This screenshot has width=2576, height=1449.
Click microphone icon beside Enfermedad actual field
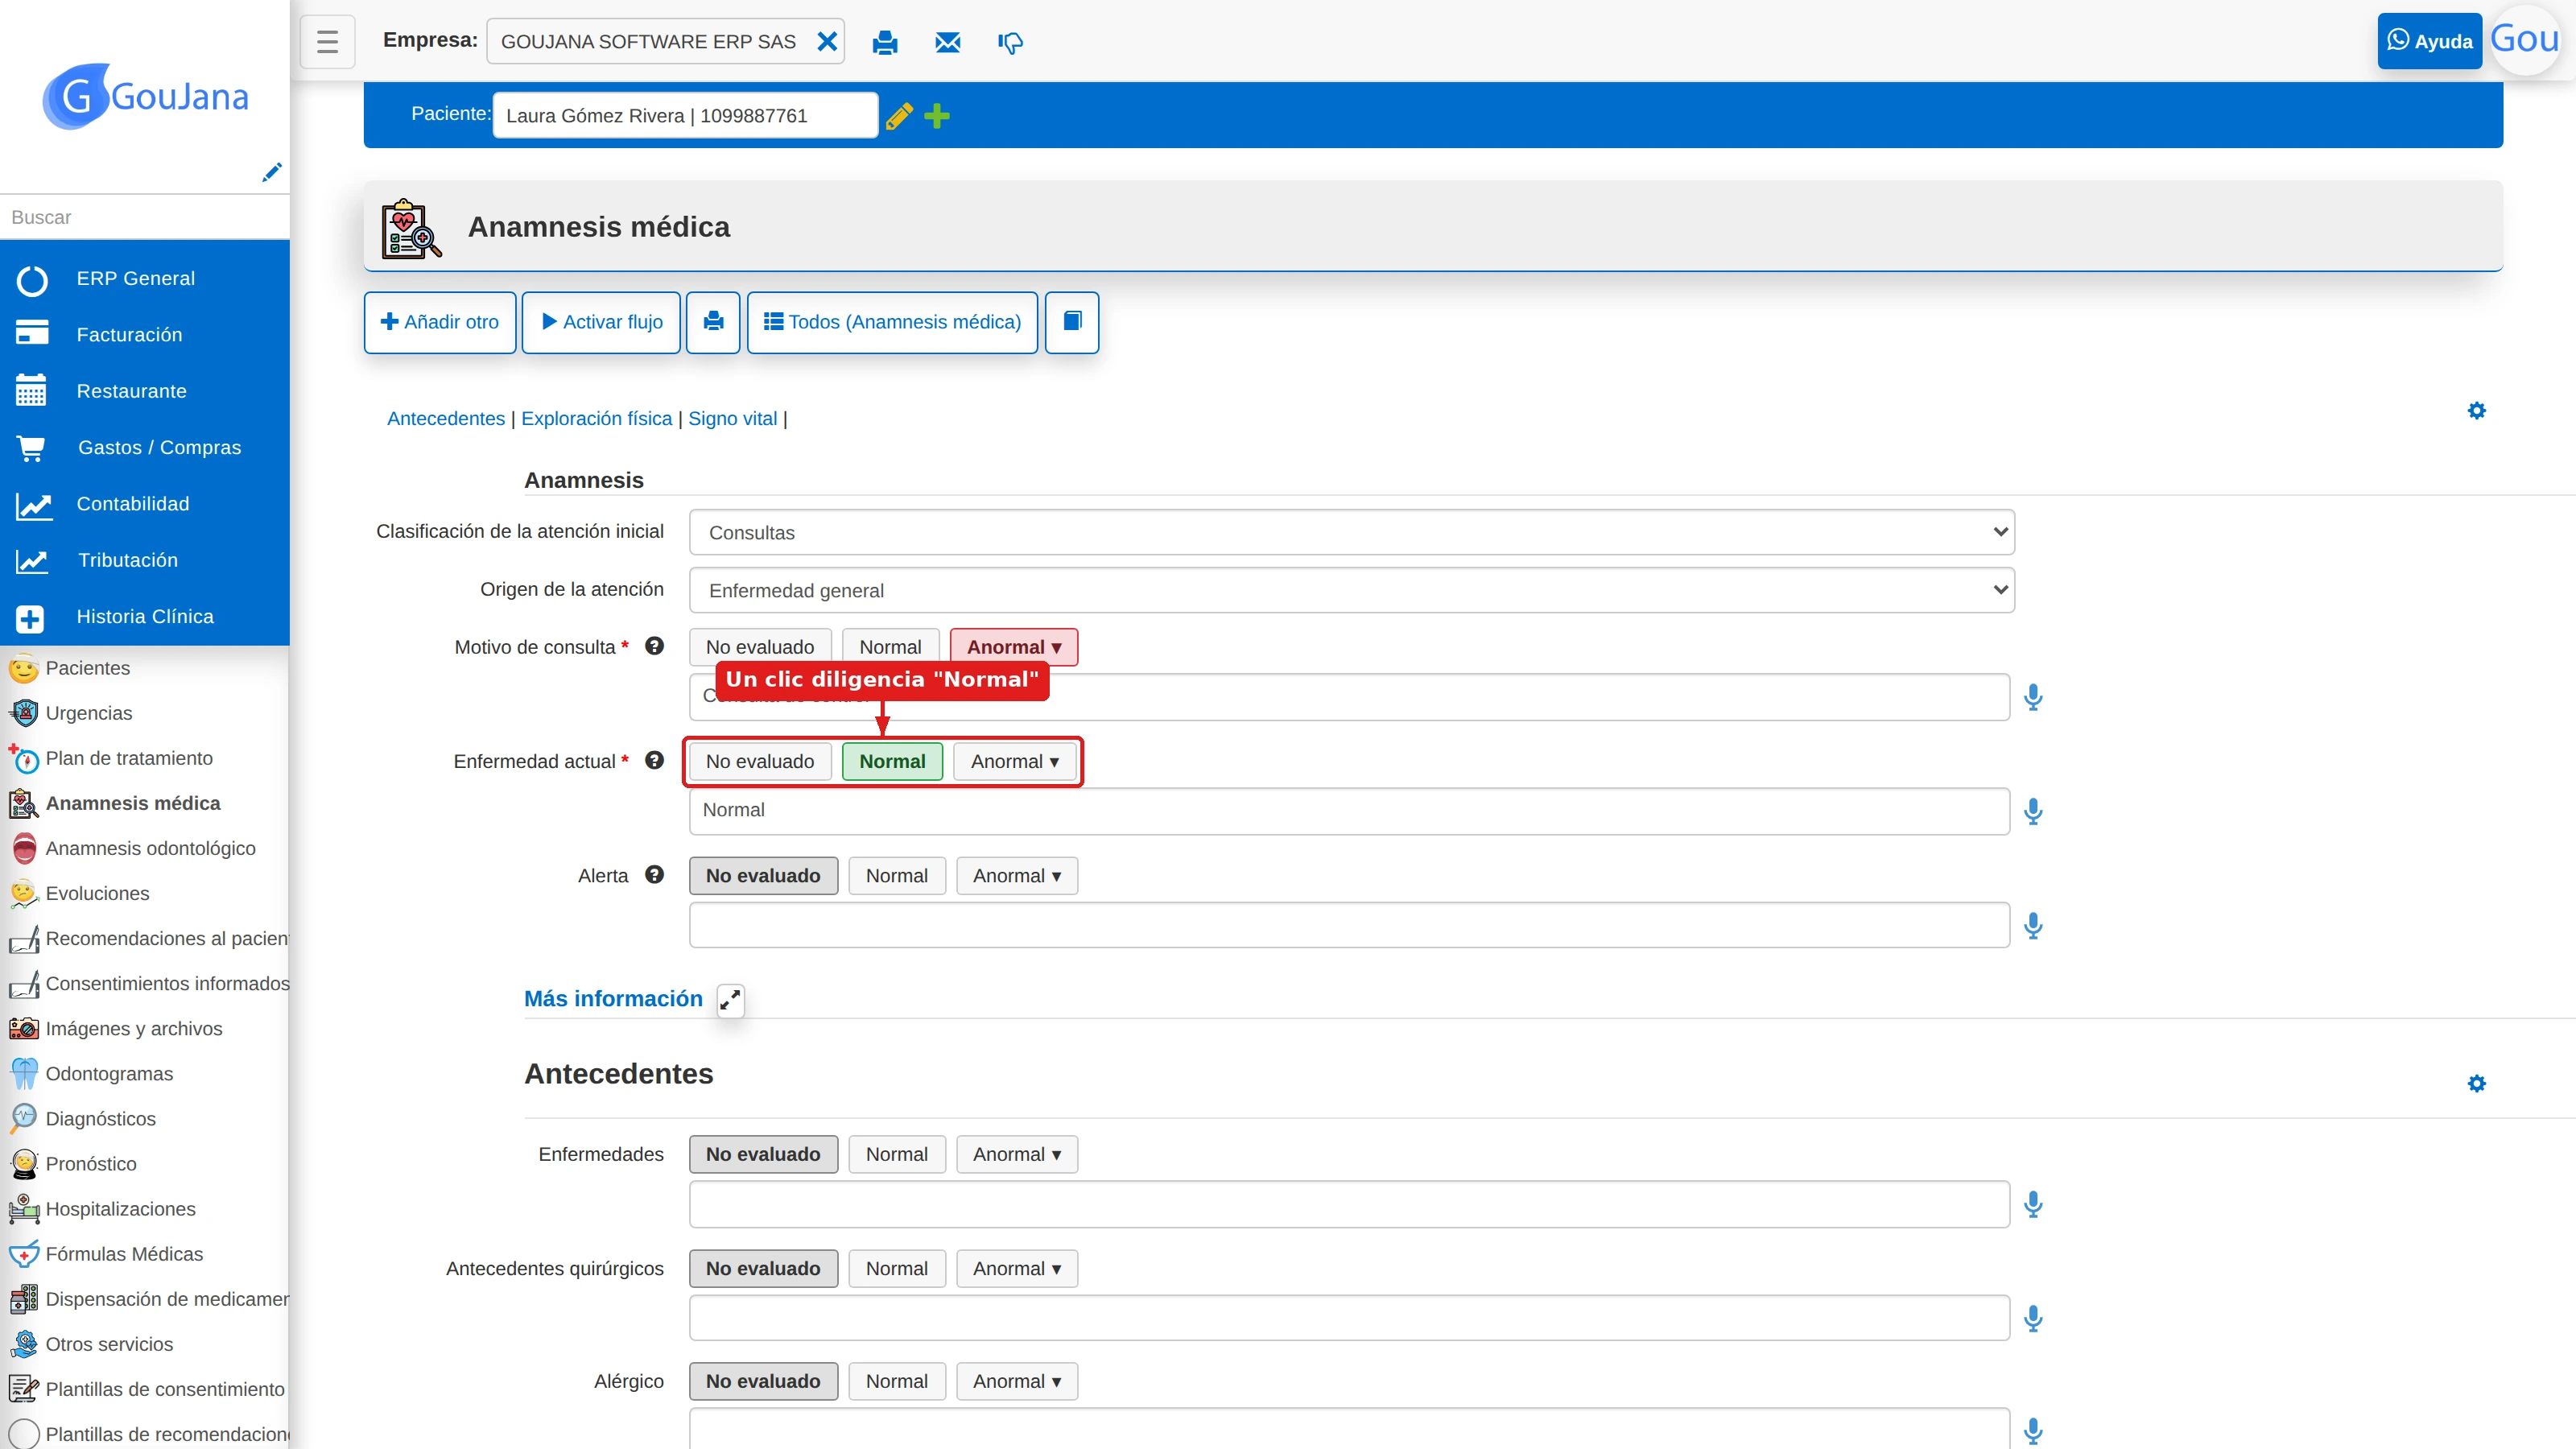click(2033, 810)
